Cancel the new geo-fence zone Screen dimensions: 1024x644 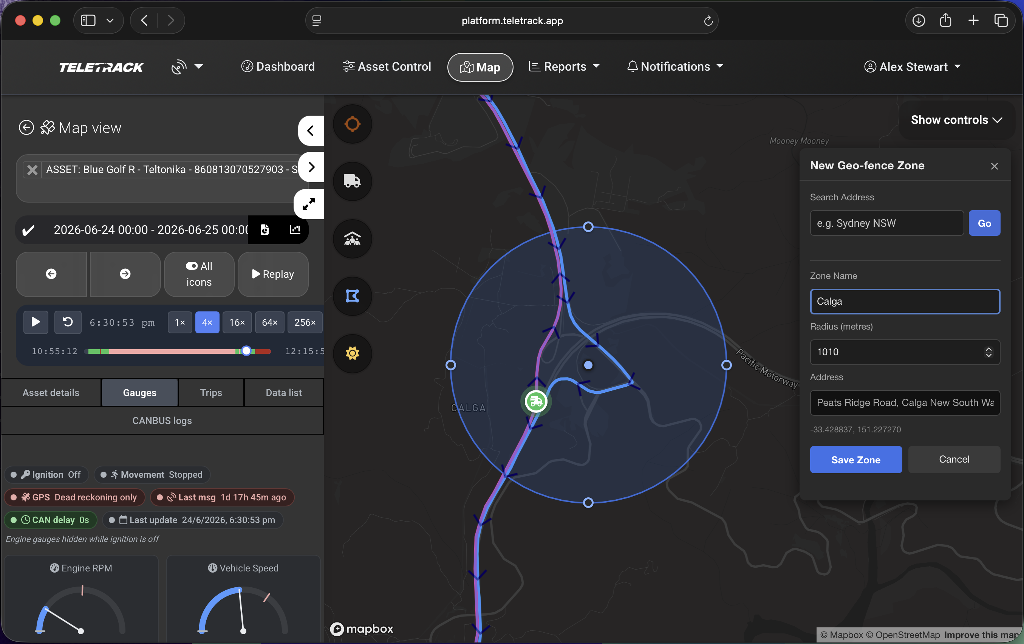[x=954, y=460]
